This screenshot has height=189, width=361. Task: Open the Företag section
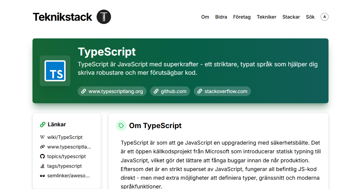click(x=242, y=17)
